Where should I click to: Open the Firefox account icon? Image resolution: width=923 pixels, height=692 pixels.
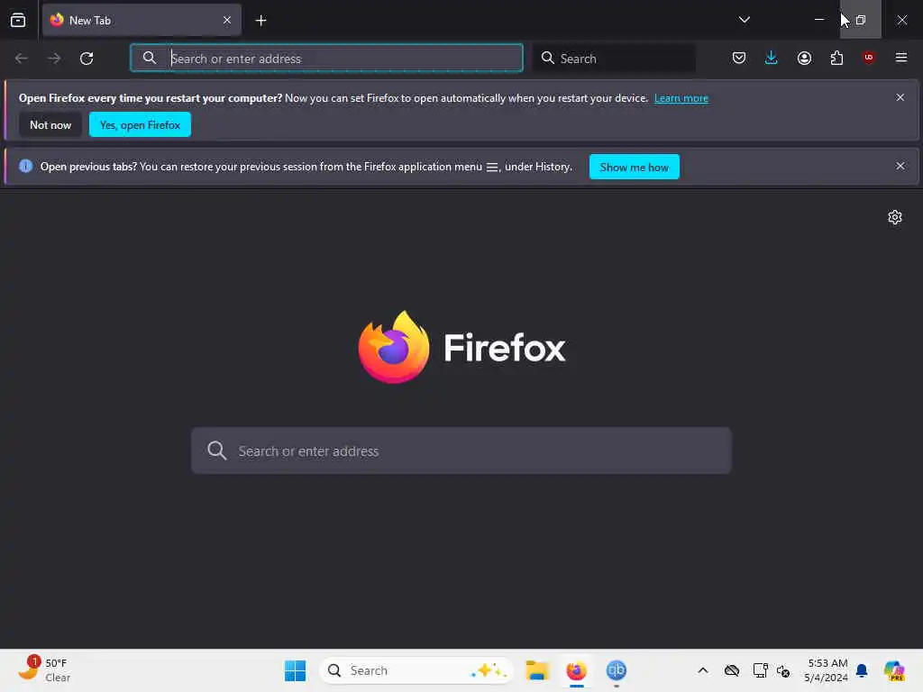[804, 58]
